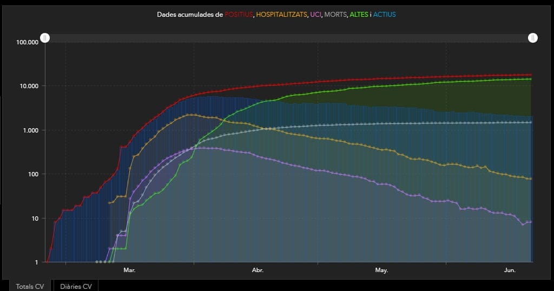Click the ALTES label in the title
This screenshot has width=554, height=291.
click(359, 15)
